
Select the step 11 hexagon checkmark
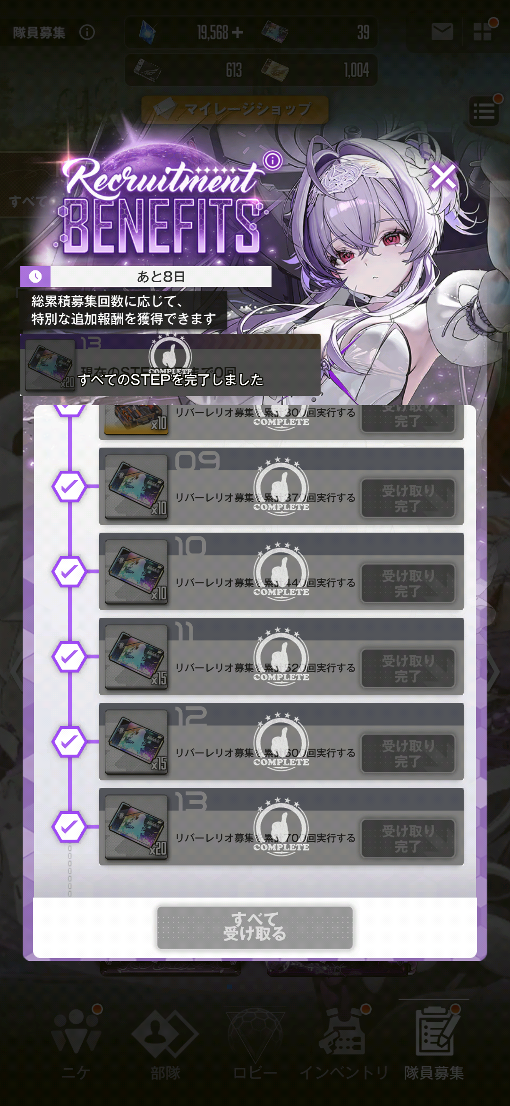pyautogui.click(x=69, y=656)
